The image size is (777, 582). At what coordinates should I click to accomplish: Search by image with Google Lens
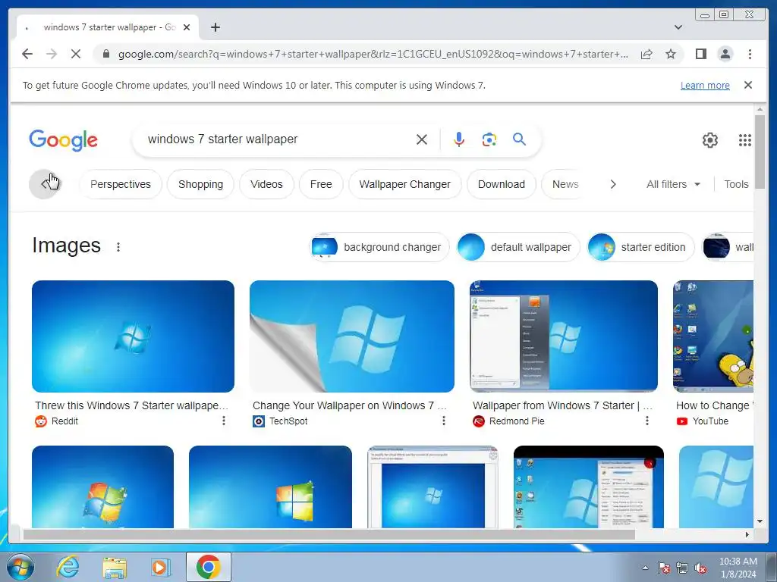pyautogui.click(x=489, y=139)
